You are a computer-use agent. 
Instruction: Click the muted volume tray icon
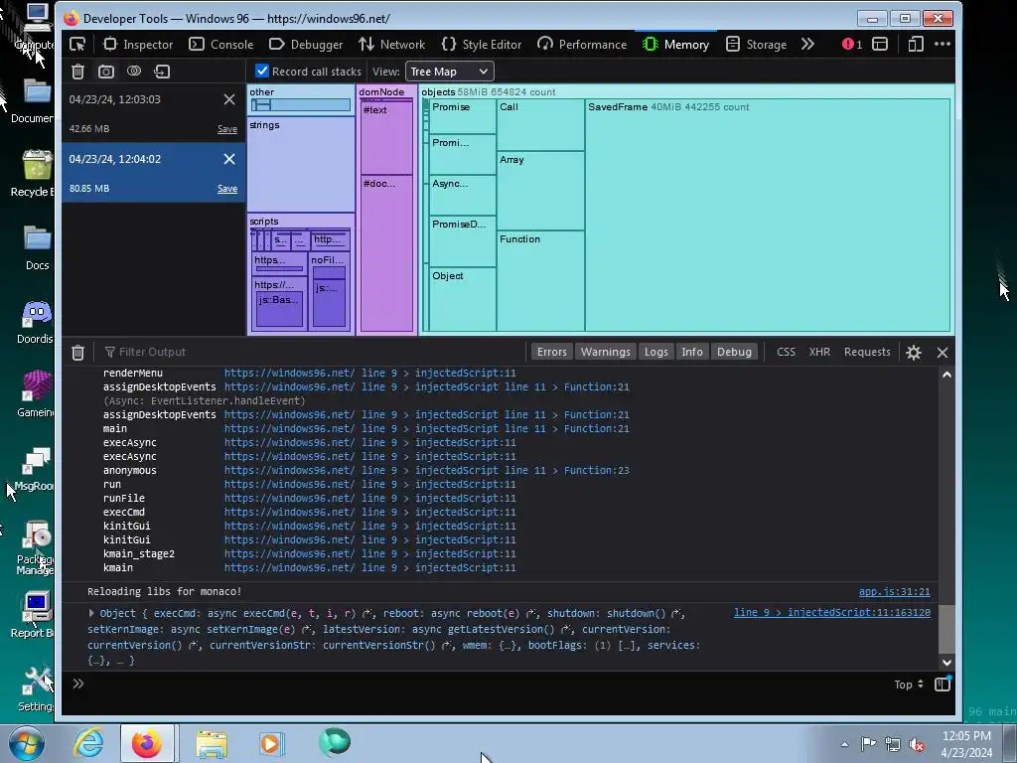[x=917, y=744]
